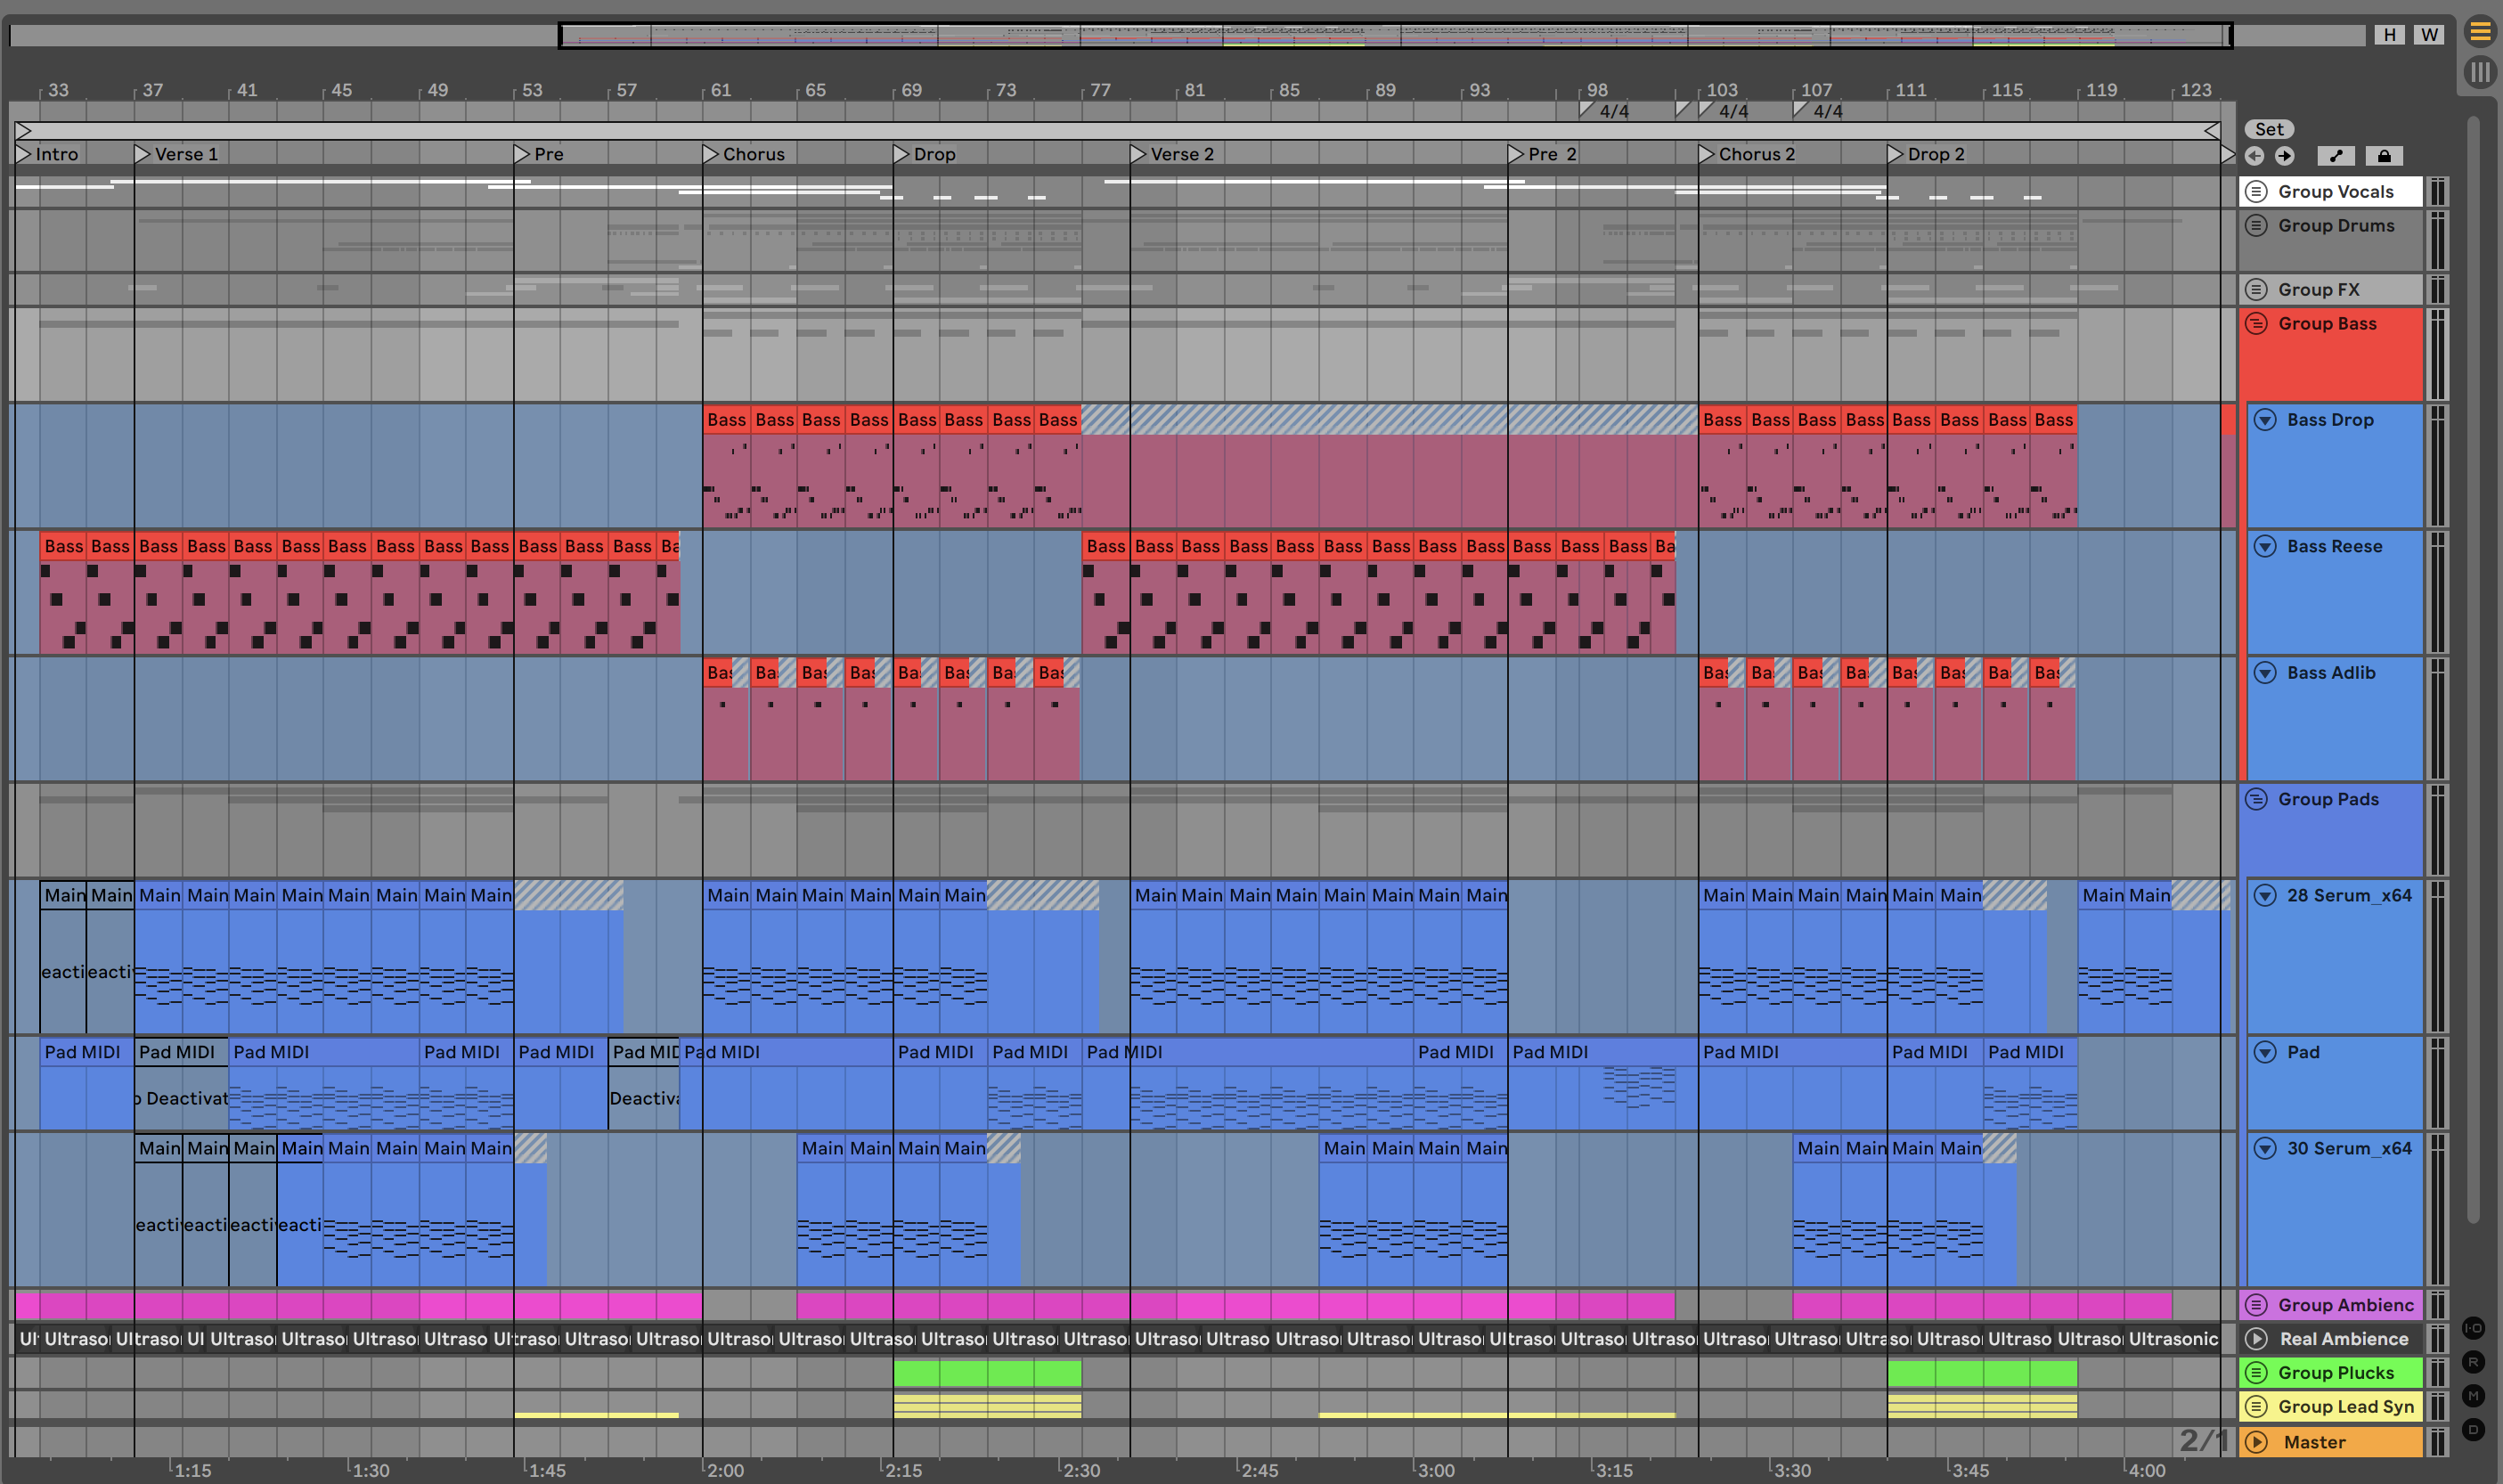The height and width of the screenshot is (1484, 2503).
Task: Show the Returns section (R button)
Action: pyautogui.click(x=2474, y=1362)
